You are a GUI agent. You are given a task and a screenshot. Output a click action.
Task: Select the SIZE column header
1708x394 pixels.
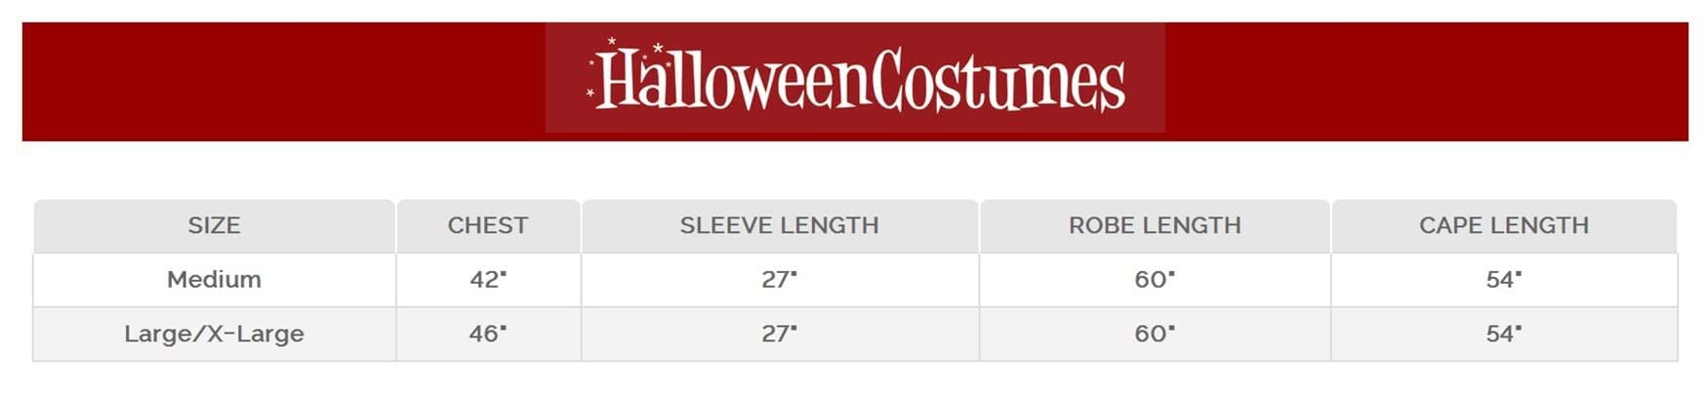point(214,225)
